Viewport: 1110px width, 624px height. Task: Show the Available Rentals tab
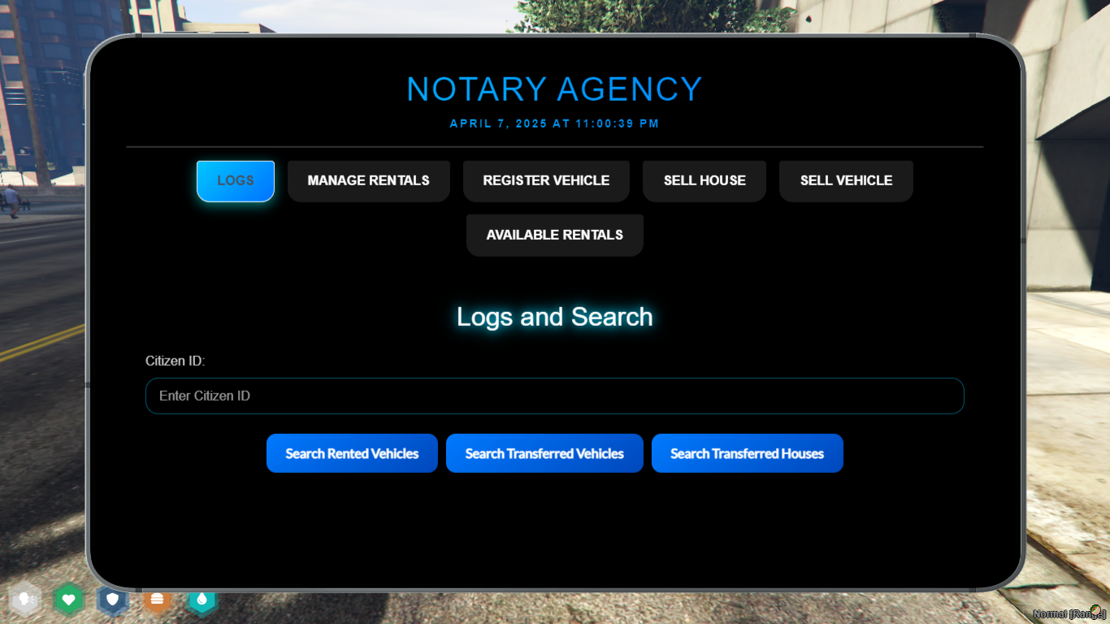pyautogui.click(x=555, y=235)
